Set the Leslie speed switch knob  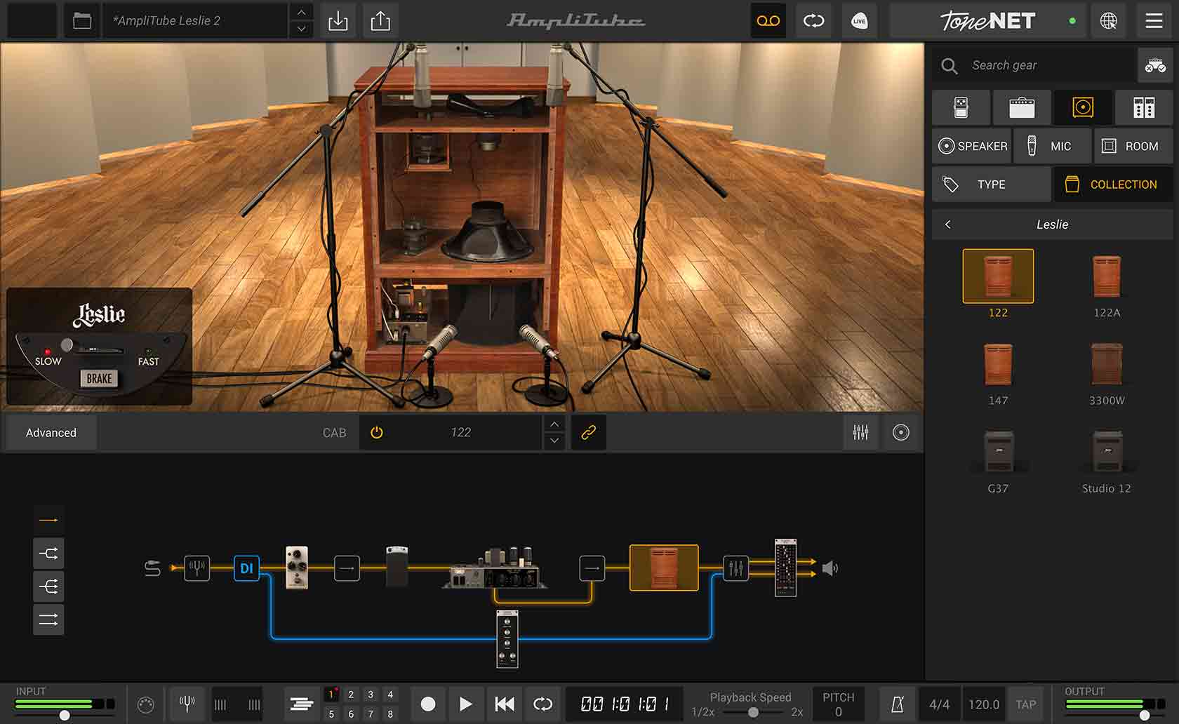67,344
